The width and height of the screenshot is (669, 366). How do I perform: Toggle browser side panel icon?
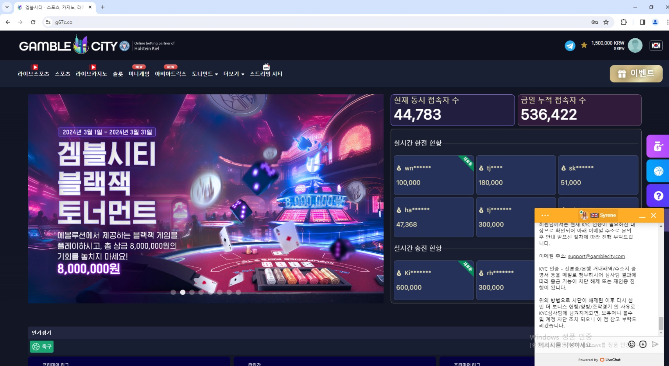click(642, 22)
